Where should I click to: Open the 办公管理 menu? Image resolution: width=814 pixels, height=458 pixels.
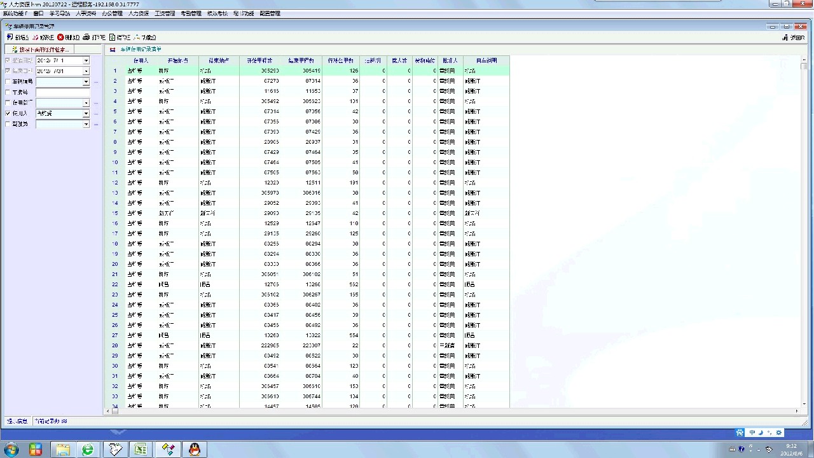click(112, 13)
